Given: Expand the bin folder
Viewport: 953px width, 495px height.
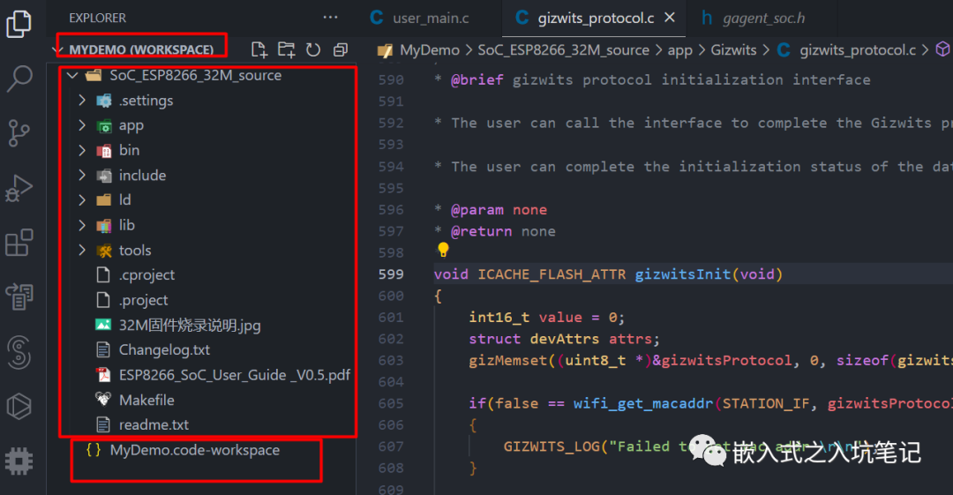Looking at the screenshot, I should click(x=129, y=150).
